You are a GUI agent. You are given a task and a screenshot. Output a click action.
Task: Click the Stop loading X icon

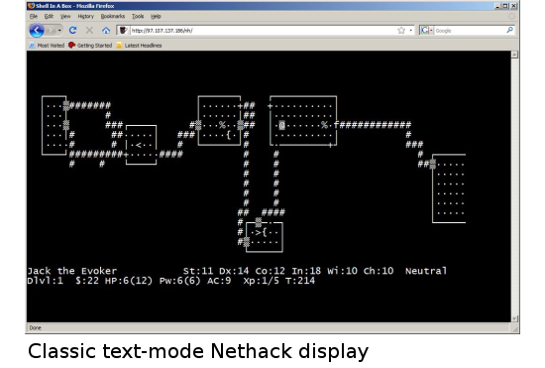pos(89,31)
